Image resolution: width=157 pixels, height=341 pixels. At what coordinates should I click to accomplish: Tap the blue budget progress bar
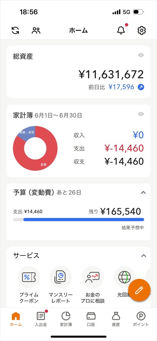coord(84,220)
